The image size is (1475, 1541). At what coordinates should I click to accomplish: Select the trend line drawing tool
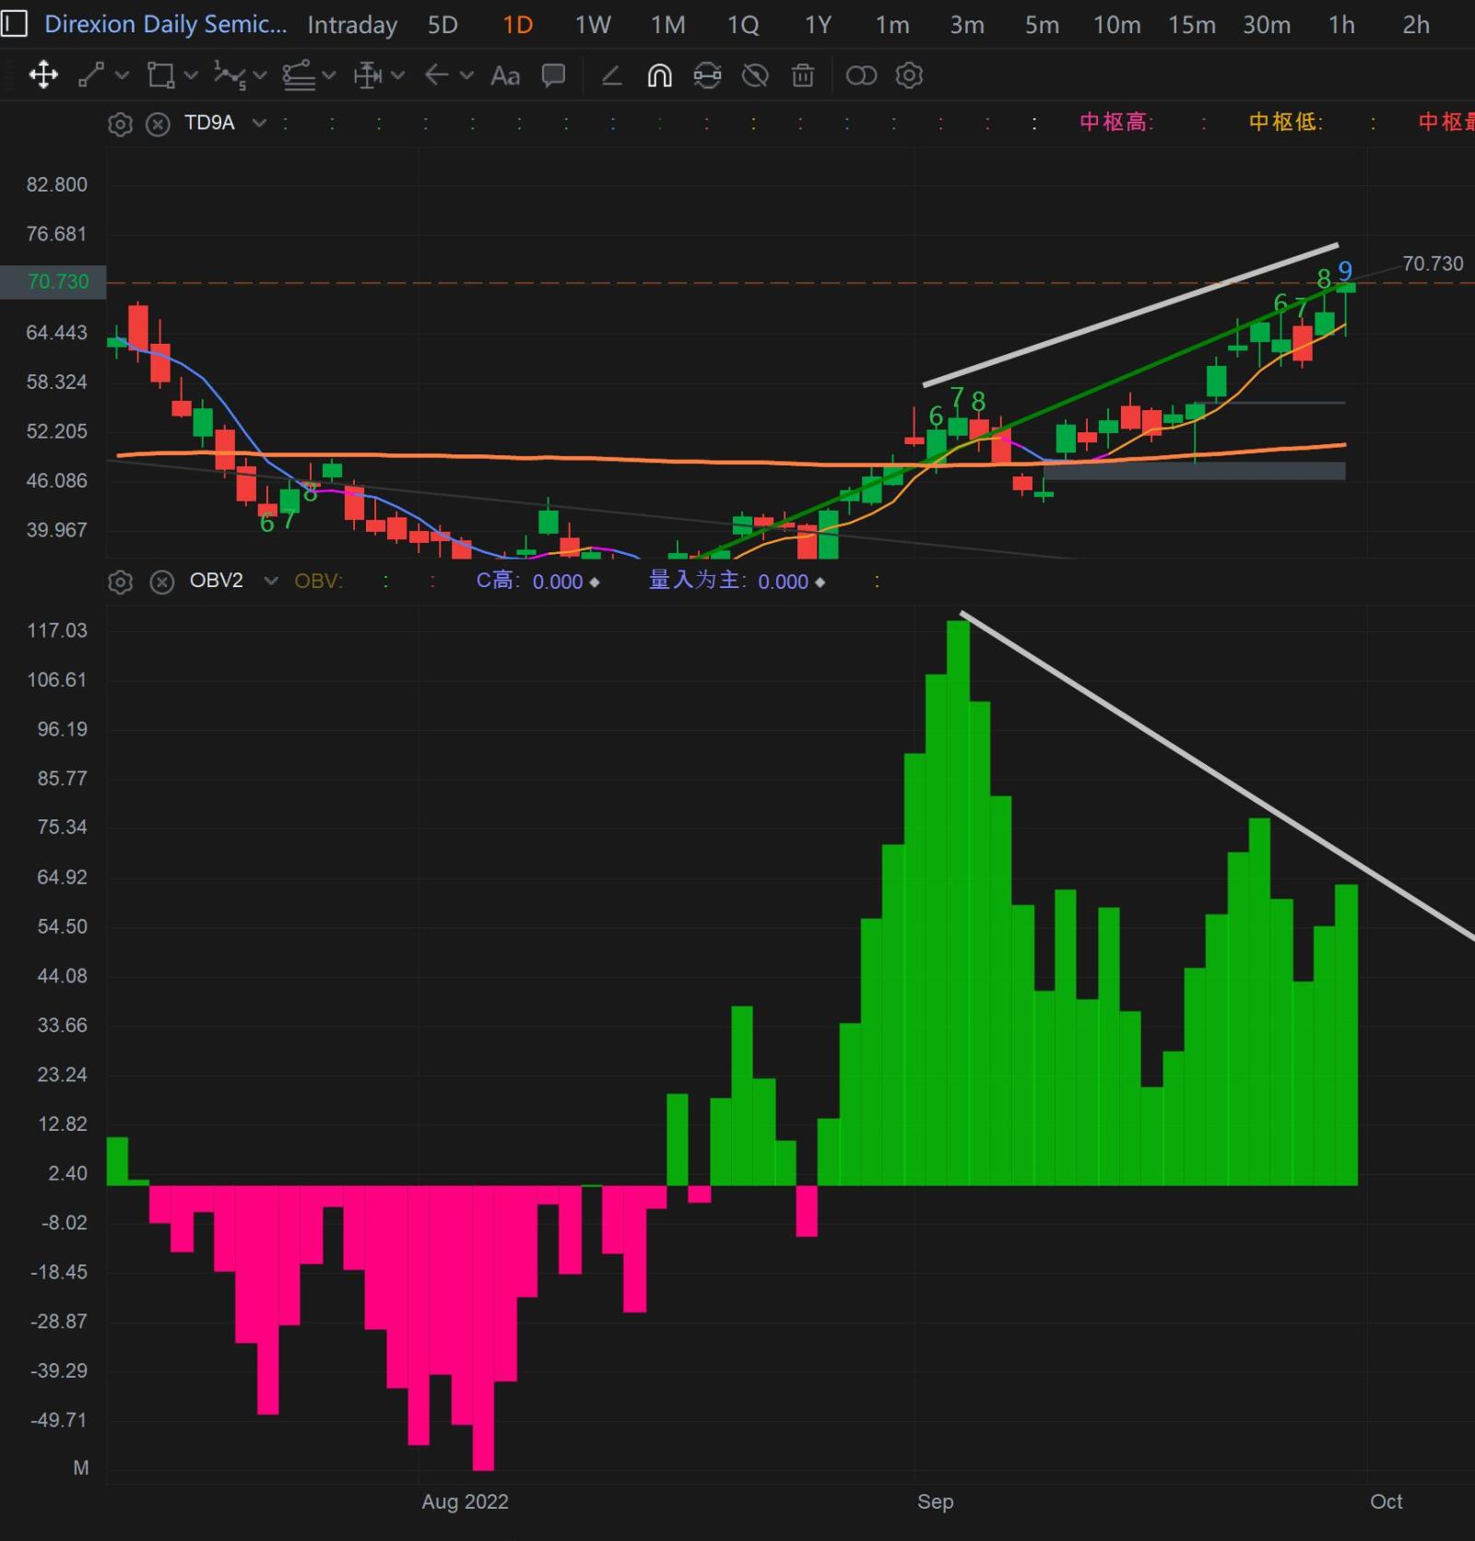click(x=90, y=75)
